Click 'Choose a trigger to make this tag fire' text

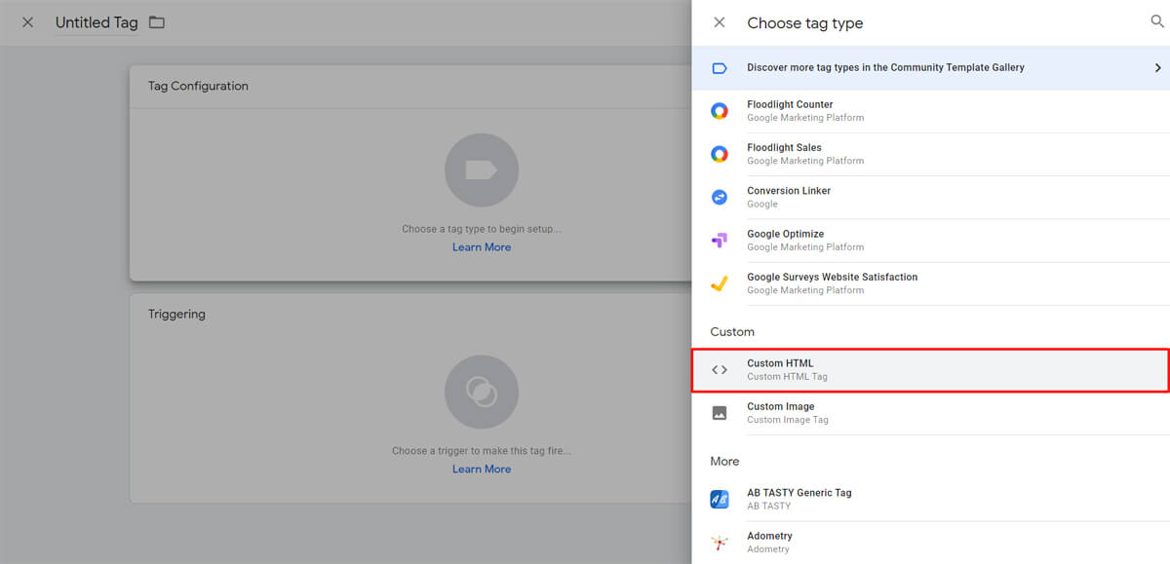point(482,451)
